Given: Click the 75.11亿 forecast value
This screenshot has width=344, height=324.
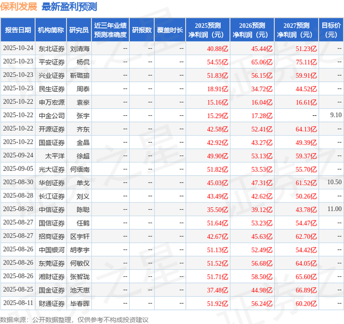Looking at the screenshot, I should 306,62.
